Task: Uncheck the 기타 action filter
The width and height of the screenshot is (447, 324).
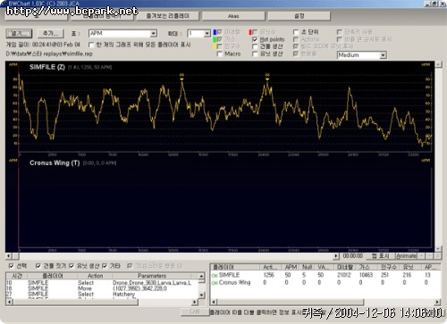Action: click(x=105, y=266)
